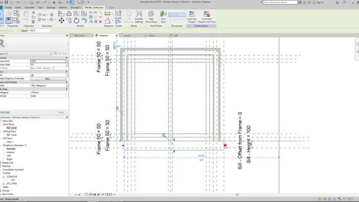The height and width of the screenshot is (202, 359).
Task: Select the Offset tool in Modify panel
Action: 69,13
